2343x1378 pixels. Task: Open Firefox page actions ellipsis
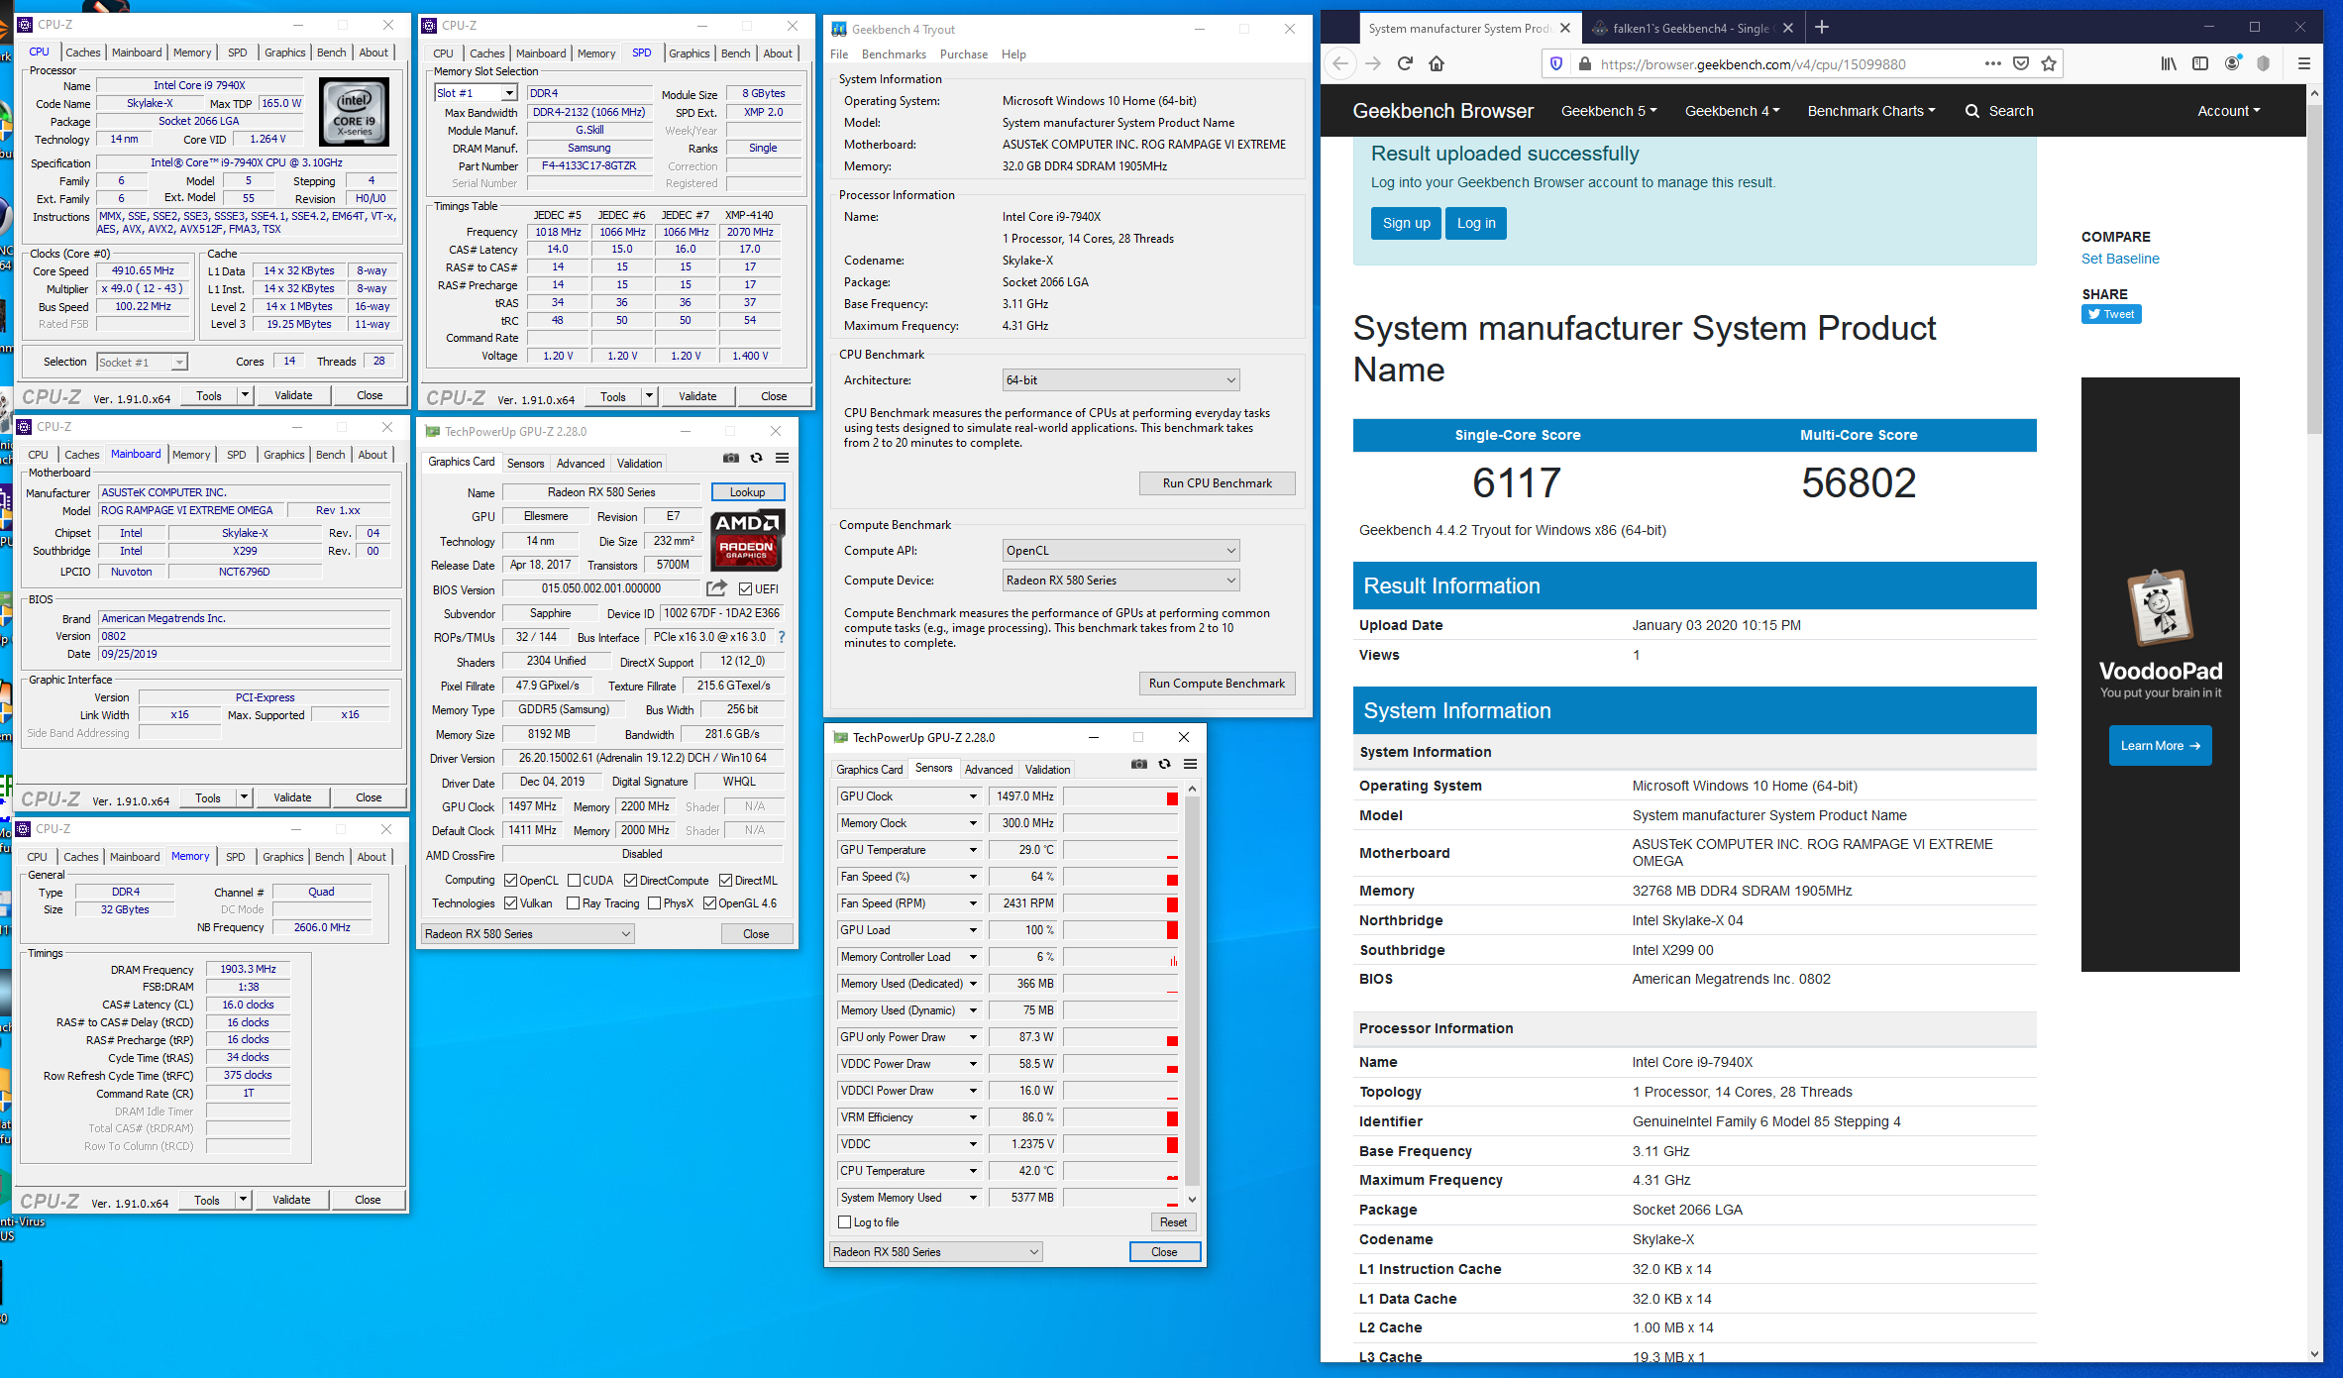pyautogui.click(x=1993, y=63)
